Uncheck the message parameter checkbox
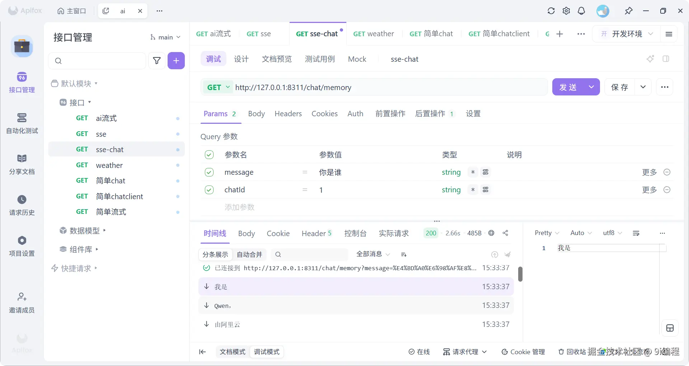 point(209,172)
